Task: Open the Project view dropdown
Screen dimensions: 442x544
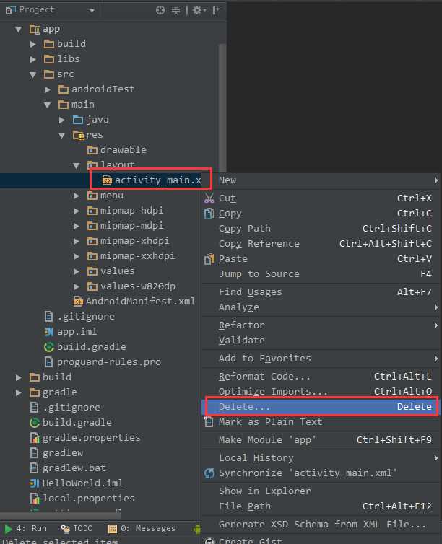Action: (92, 10)
